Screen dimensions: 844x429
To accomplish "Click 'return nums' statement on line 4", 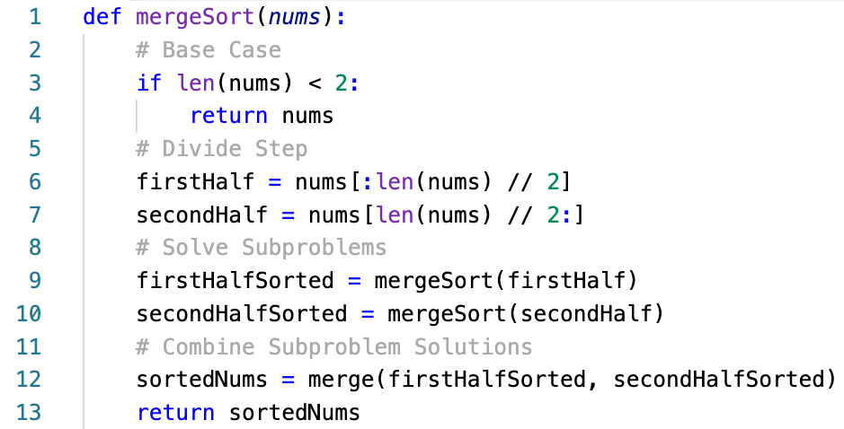I will point(262,116).
